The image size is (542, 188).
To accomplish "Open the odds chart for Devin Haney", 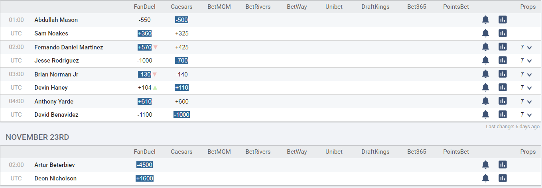I will tap(503, 87).
